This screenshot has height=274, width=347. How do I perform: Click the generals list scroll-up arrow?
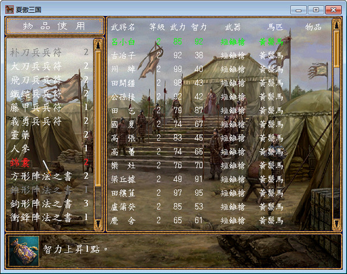[x=337, y=24]
